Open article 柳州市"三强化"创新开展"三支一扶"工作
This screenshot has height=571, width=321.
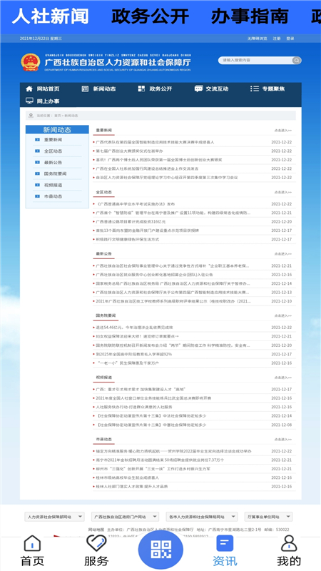pyautogui.click(x=153, y=469)
